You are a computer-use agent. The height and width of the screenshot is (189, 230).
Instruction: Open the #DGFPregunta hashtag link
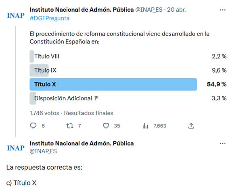coord(50,18)
